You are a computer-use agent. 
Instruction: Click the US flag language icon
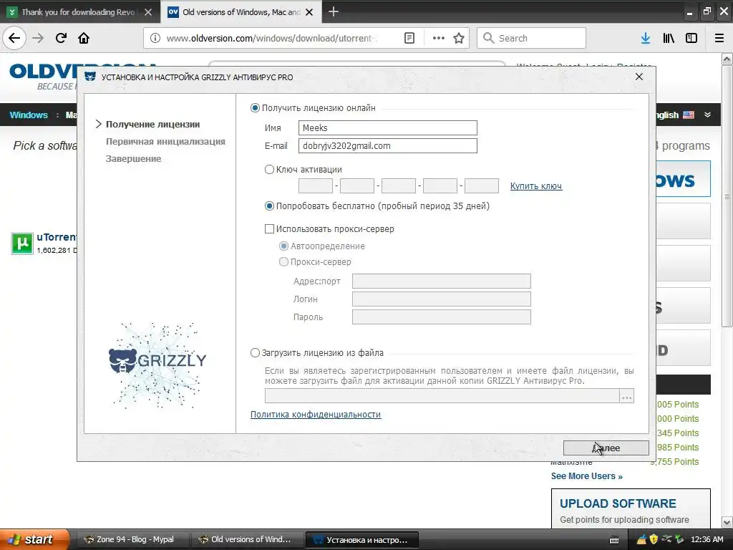[689, 115]
